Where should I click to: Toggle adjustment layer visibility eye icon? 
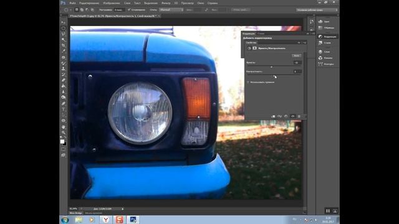[292, 116]
